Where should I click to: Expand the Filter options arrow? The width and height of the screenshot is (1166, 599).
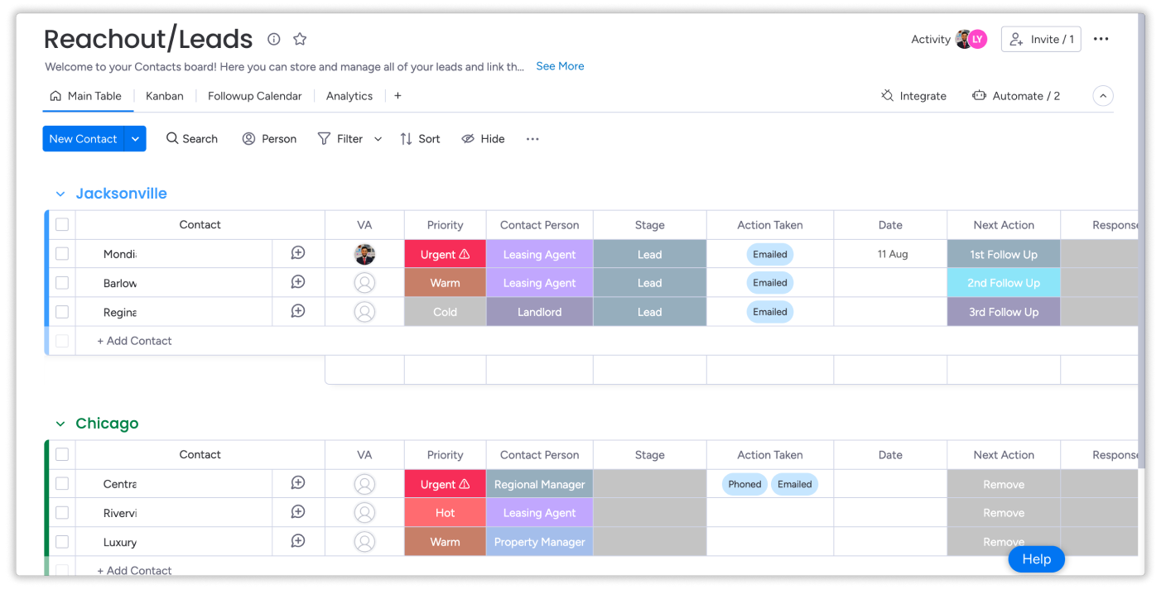[378, 139]
